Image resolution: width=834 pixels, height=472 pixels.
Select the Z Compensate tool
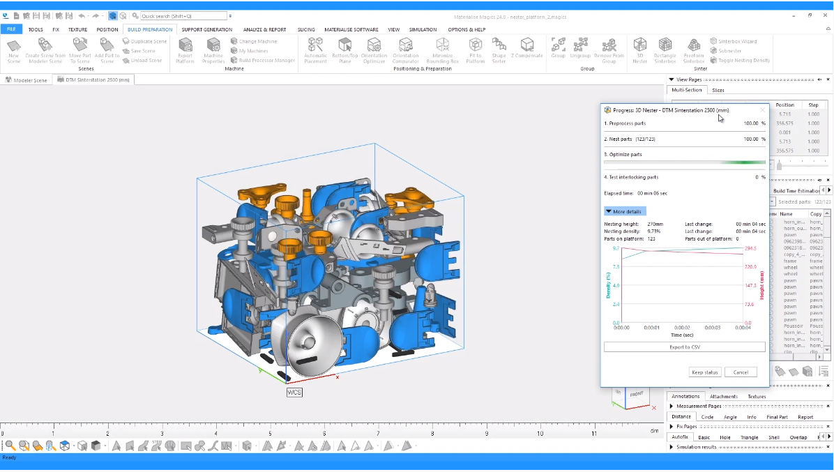click(x=526, y=48)
